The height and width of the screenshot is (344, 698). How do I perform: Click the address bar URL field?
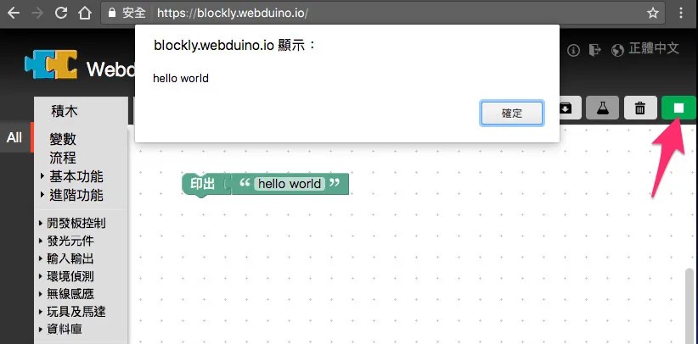coord(383,13)
